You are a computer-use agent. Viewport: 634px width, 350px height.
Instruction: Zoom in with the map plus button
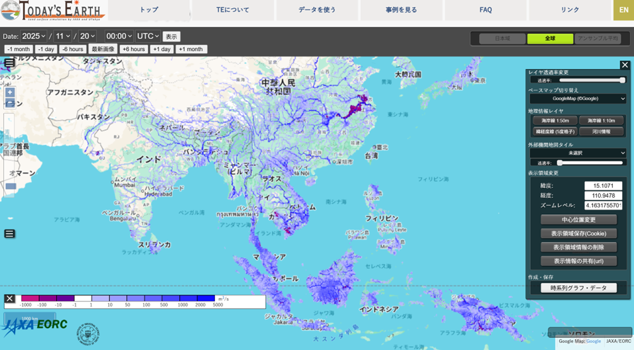9,92
